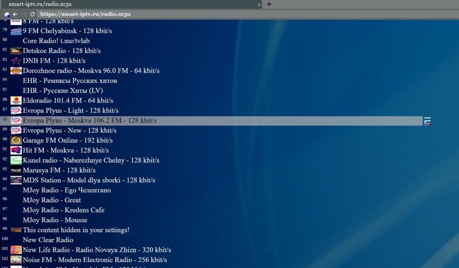Image resolution: width=459 pixels, height=268 pixels.
Task: Close the smart-iptv.ru/radio.m3u tab
Action: pos(259,4)
